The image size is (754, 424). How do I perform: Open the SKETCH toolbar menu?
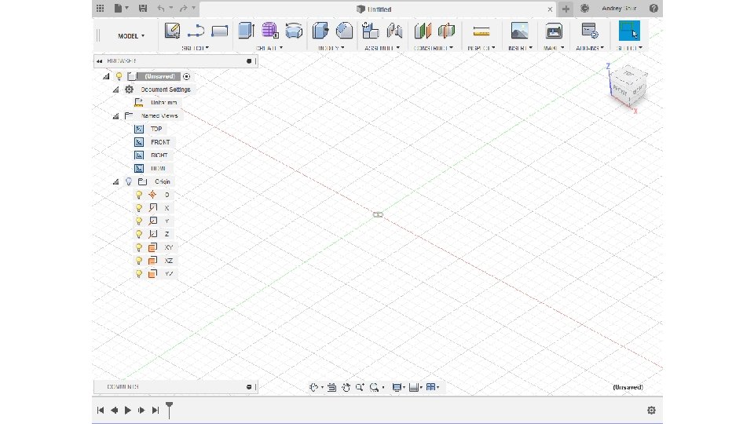tap(196, 48)
